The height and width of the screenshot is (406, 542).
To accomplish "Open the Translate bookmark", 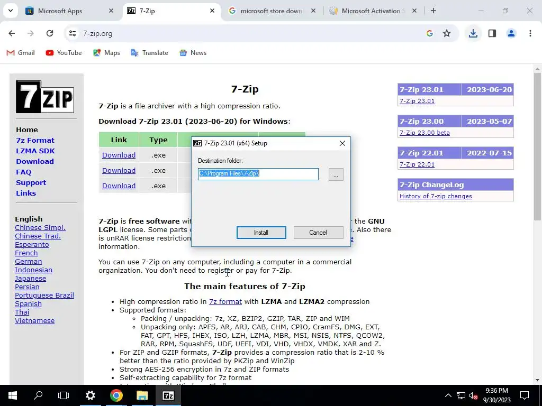I will tap(149, 53).
